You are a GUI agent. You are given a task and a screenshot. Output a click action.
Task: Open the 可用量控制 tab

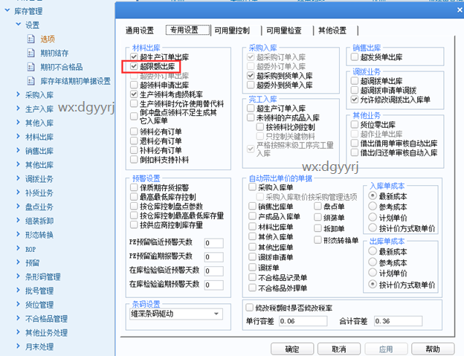pyautogui.click(x=231, y=30)
